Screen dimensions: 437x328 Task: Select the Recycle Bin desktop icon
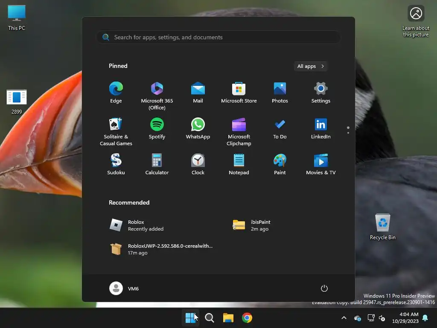(383, 227)
